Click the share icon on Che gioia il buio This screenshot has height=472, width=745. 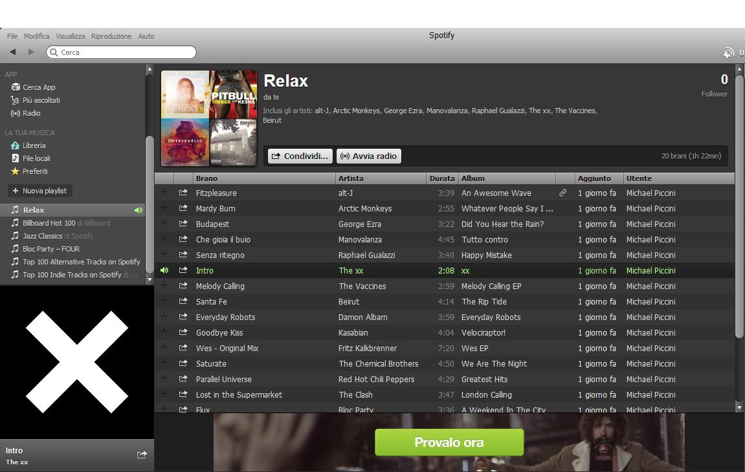click(x=183, y=239)
